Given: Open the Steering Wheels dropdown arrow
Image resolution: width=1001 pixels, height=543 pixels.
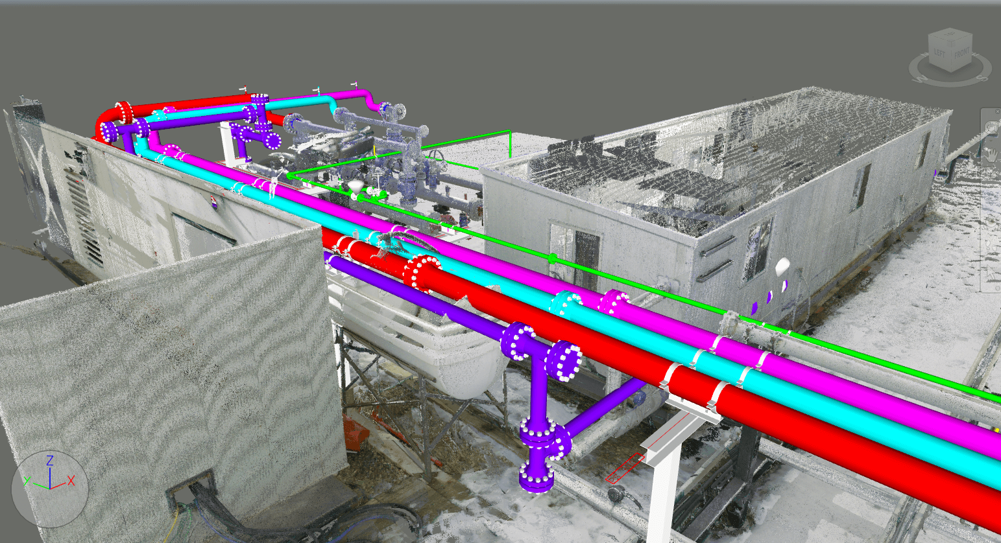Looking at the screenshot, I should pyautogui.click(x=991, y=140).
